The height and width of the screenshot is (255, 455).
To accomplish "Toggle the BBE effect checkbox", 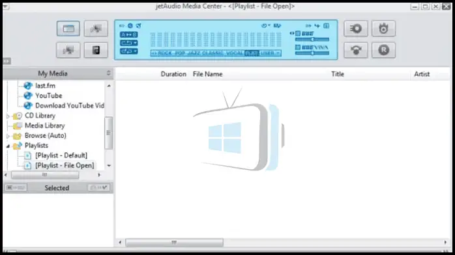I will pyautogui.click(x=298, y=34).
